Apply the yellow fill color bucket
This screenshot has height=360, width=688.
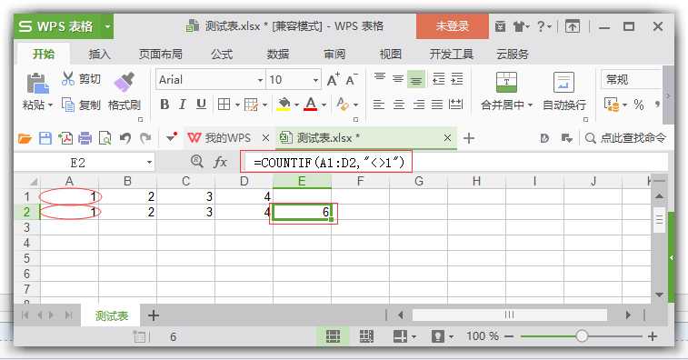pos(284,104)
